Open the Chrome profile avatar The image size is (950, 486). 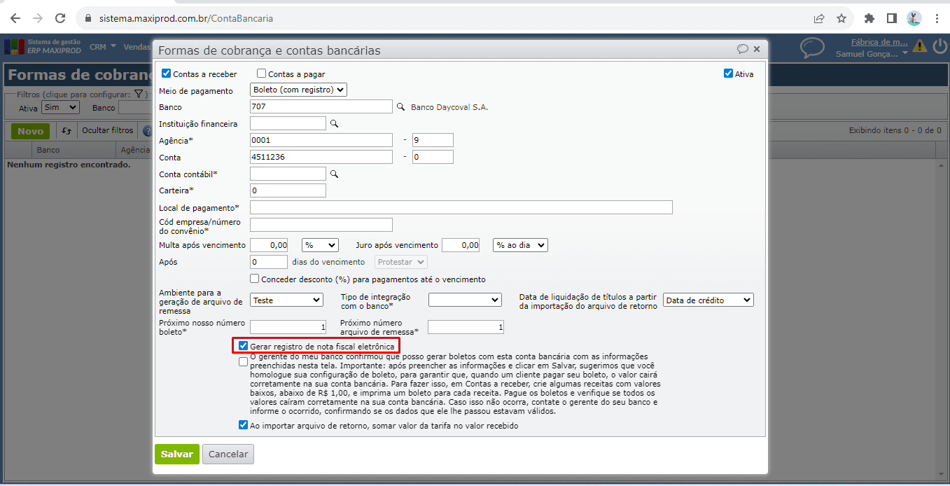tap(914, 18)
